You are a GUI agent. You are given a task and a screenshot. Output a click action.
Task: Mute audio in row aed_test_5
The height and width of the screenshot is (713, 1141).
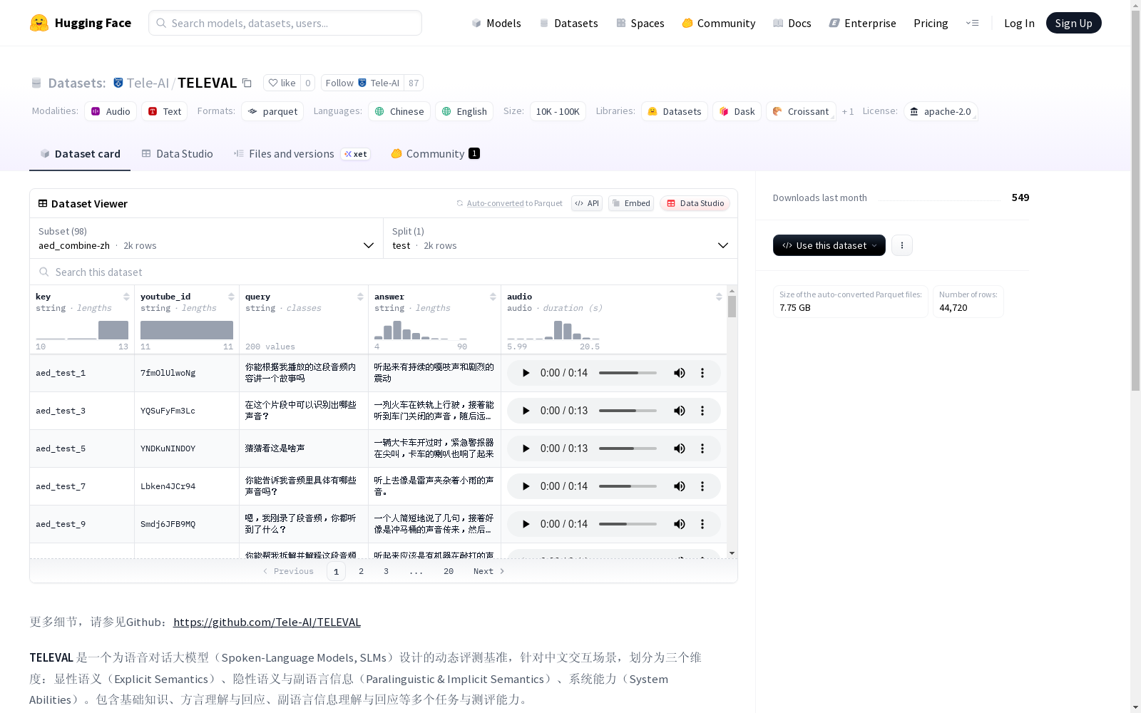tap(680, 448)
